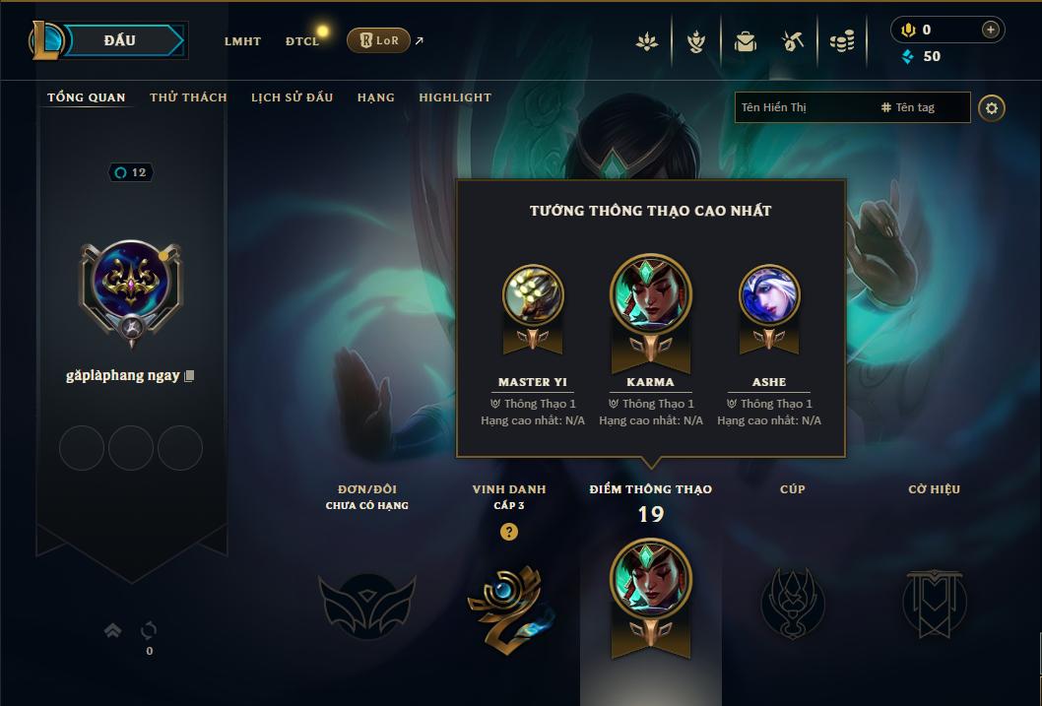Click the ĐẤU play button
The width and height of the screenshot is (1042, 706).
tap(119, 40)
